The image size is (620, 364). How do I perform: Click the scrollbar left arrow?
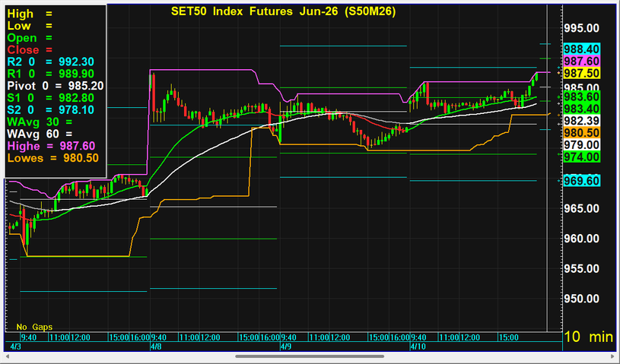(7, 356)
